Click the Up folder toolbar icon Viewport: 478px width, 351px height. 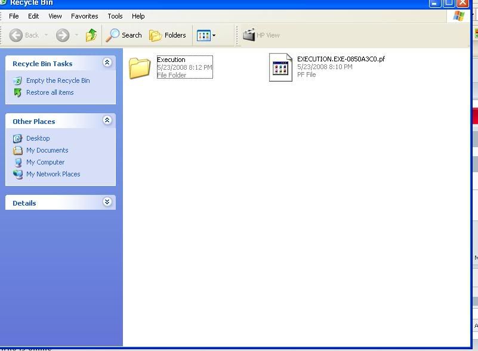(x=91, y=35)
